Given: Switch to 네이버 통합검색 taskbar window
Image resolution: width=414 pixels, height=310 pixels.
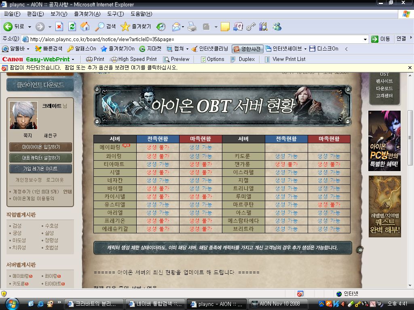Looking at the screenshot, I should [155, 304].
